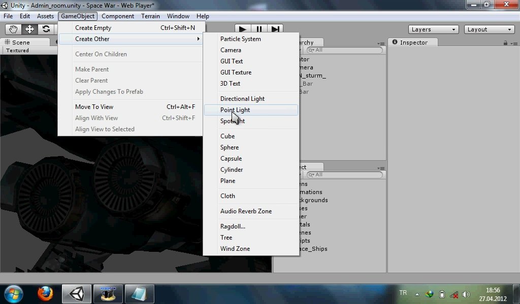Open the Component menu
Viewport: 520px width, 304px height.
[x=118, y=16]
